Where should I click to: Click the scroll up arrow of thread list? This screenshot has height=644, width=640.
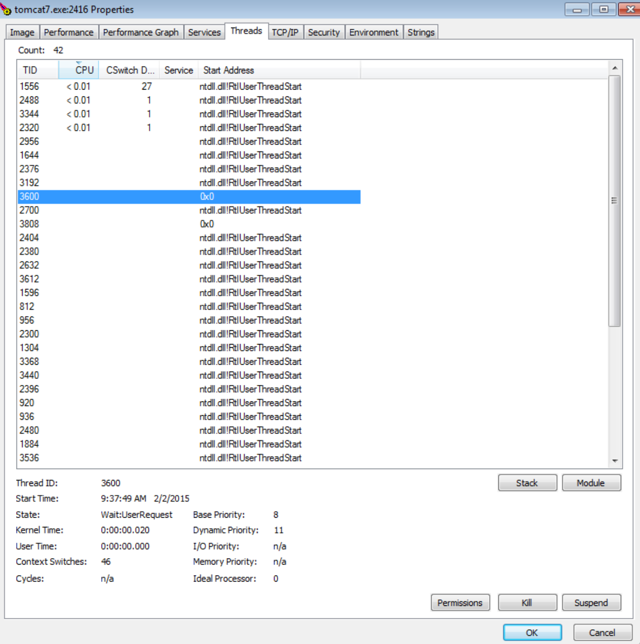(615, 68)
